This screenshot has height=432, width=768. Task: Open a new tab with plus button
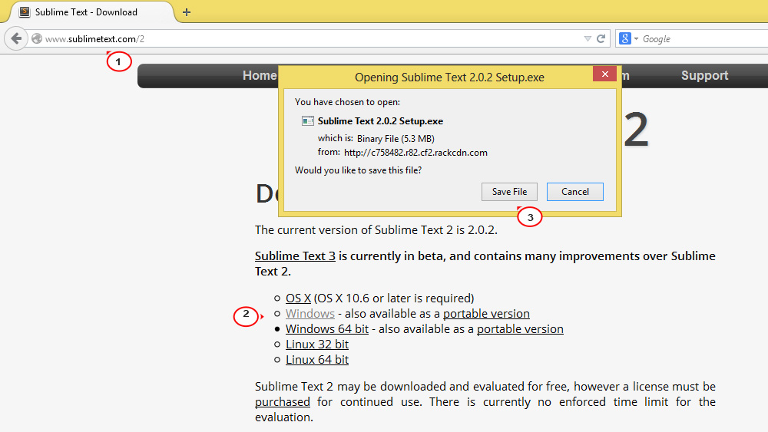(186, 12)
